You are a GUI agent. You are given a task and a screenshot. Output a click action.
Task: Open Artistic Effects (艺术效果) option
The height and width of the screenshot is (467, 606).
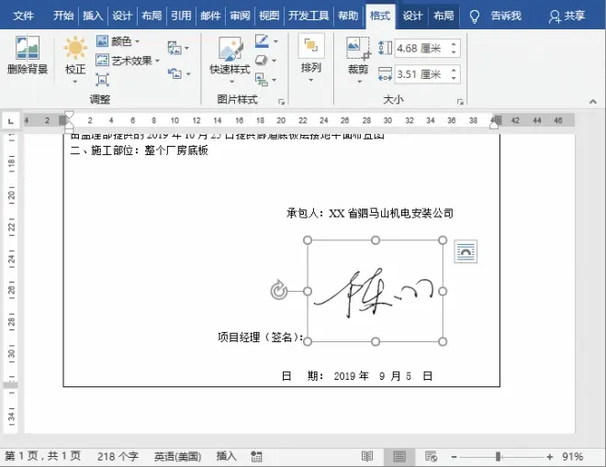coord(103,61)
